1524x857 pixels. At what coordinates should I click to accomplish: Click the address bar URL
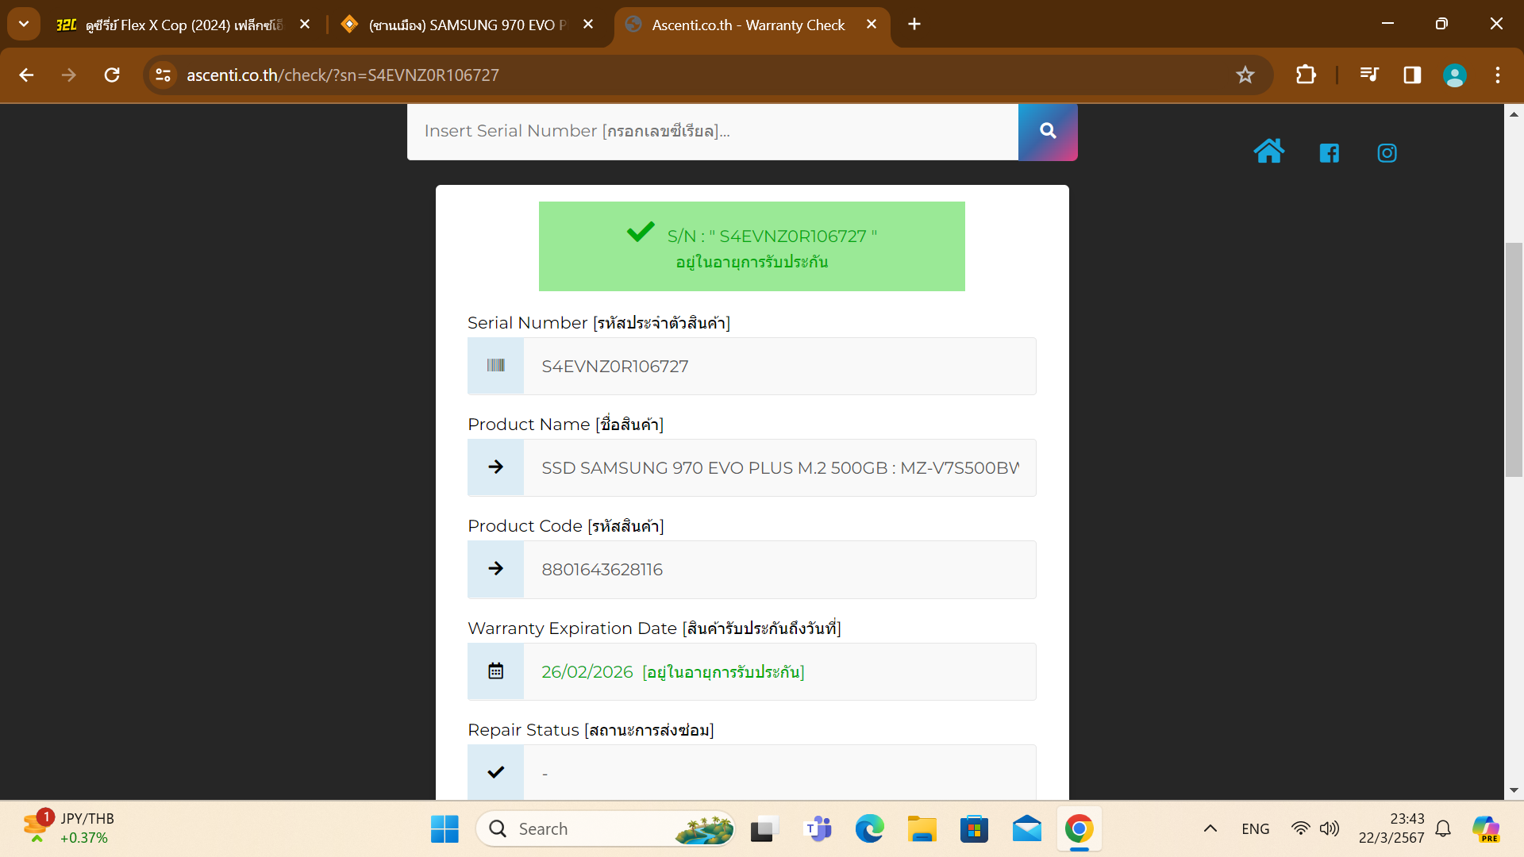[x=343, y=75]
